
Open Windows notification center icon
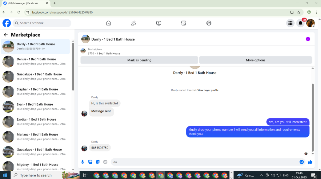pyautogui.click(x=314, y=175)
